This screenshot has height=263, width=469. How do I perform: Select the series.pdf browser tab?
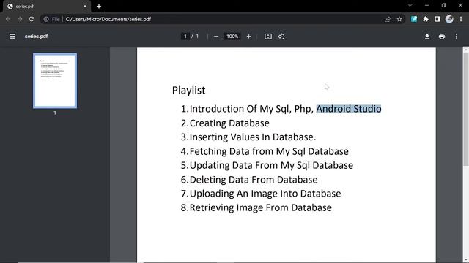pos(47,7)
